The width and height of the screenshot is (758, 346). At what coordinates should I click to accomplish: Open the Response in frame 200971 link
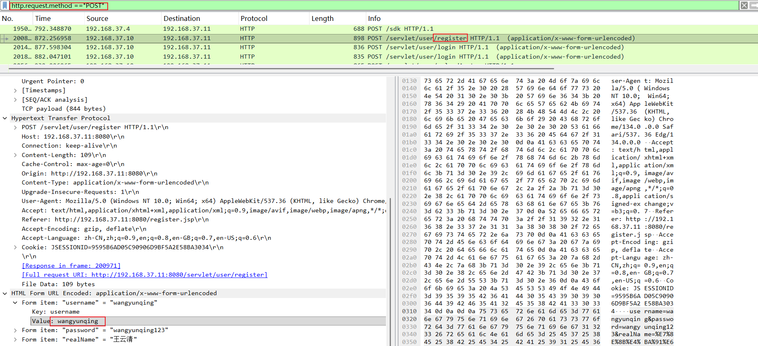(x=71, y=266)
